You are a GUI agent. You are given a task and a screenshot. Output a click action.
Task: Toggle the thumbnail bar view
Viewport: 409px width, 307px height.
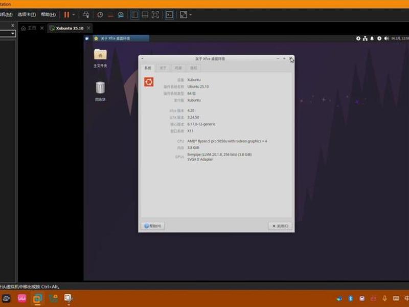(145, 15)
